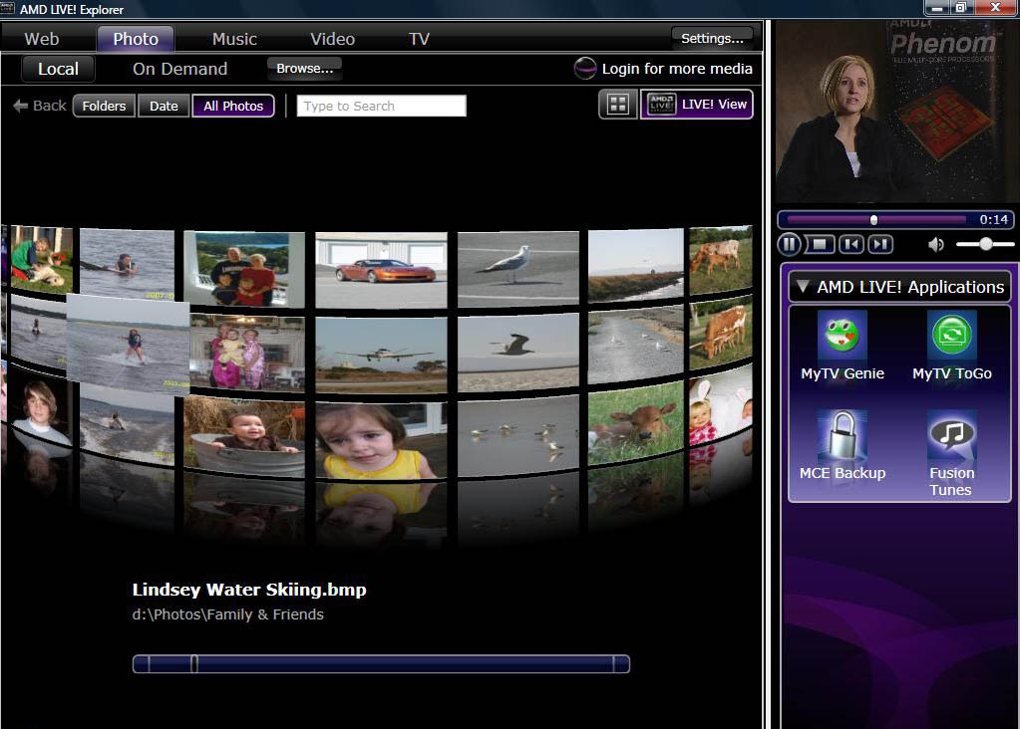Show All Photos filter
The width and height of the screenshot is (1020, 729).
click(233, 106)
